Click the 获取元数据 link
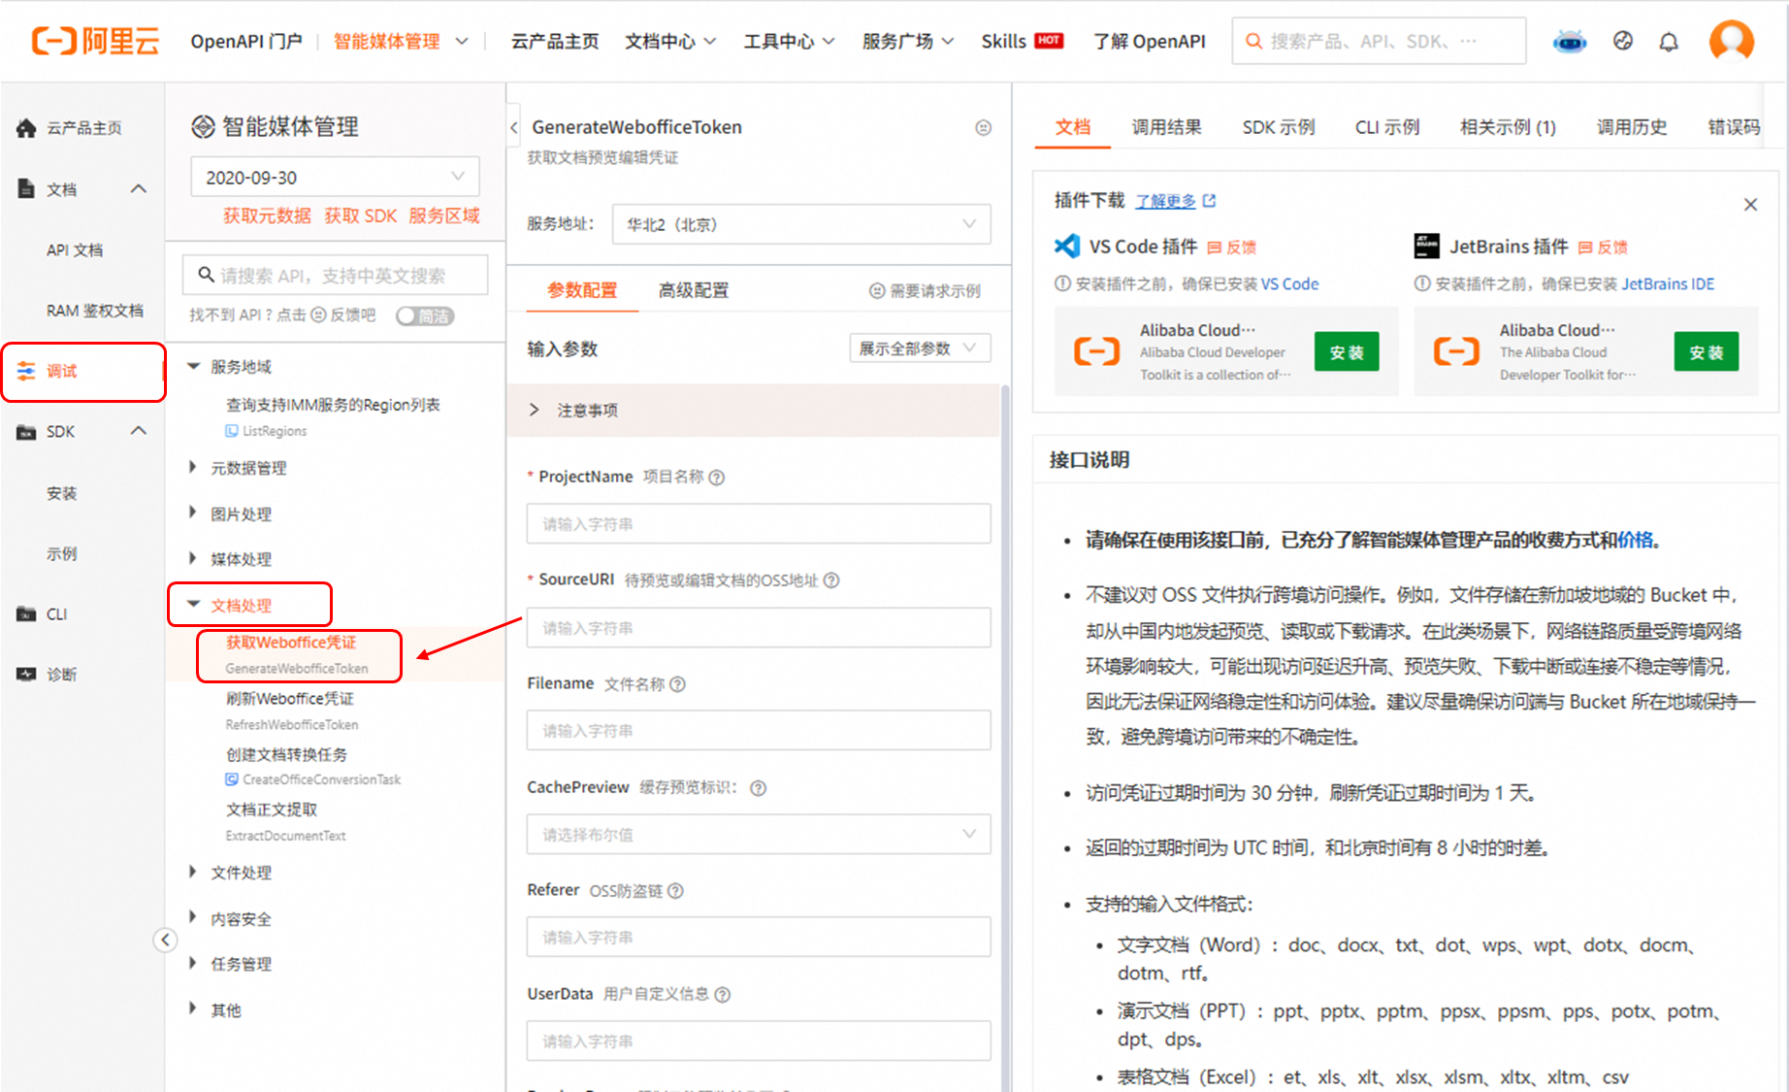Viewport: 1789px width, 1092px height. point(267,215)
